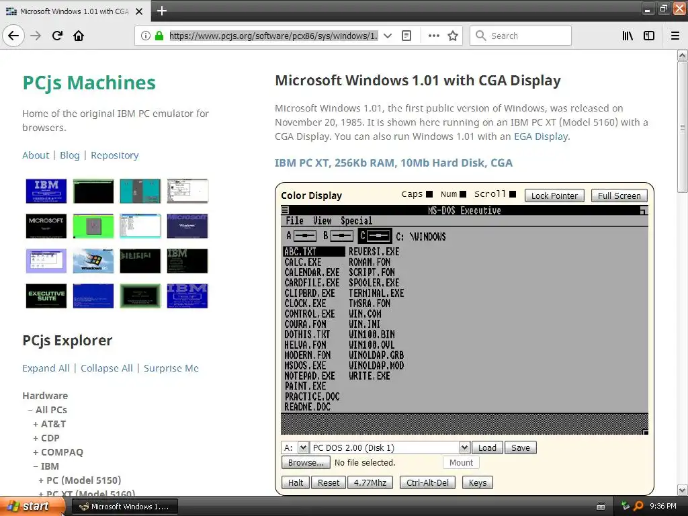Expand the PC (Model 5150) node
Screen dimensions: 688x516
pyautogui.click(x=41, y=480)
